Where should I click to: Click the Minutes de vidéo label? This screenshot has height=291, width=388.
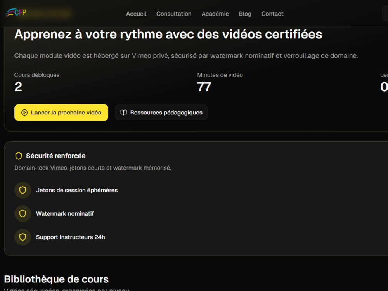pyautogui.click(x=220, y=75)
